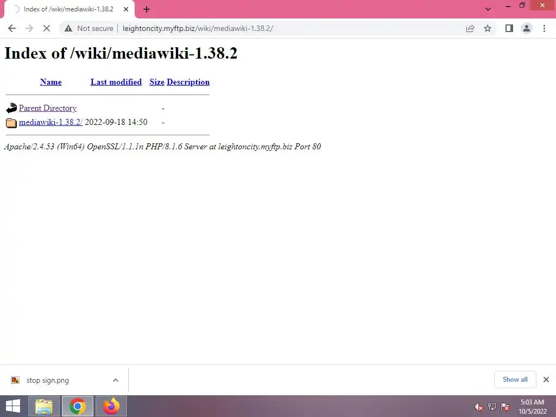
Task: Open the Action Center flag icon
Action: click(505, 407)
